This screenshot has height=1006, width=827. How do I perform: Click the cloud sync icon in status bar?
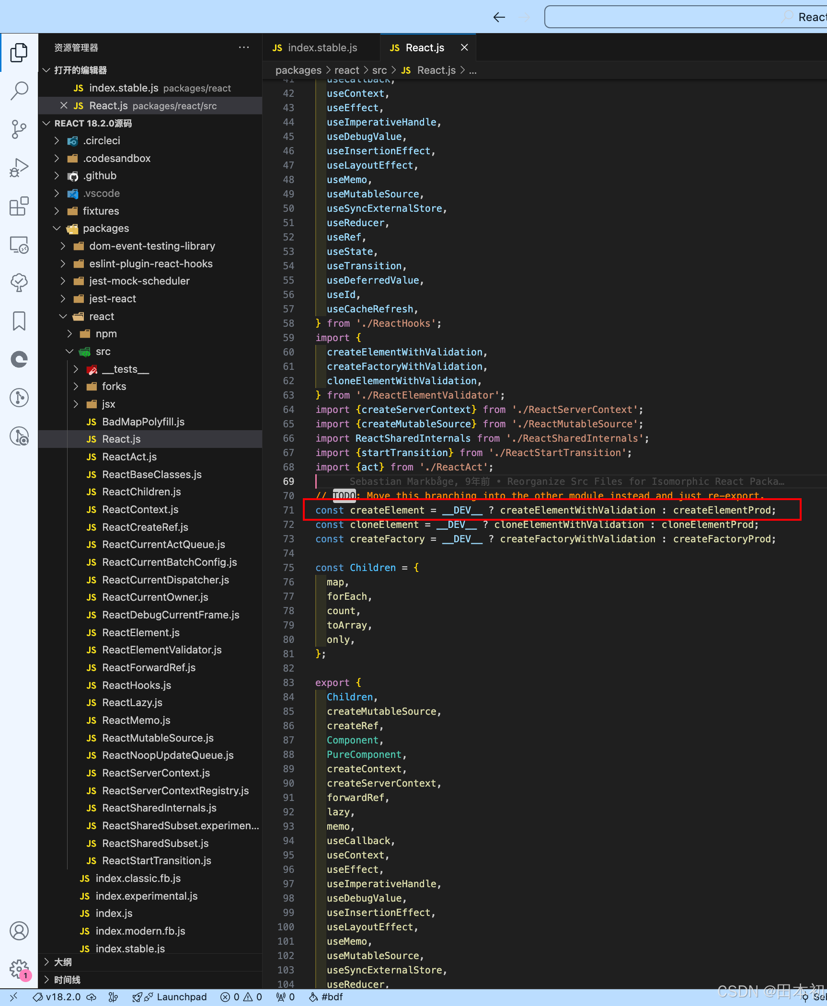point(91,997)
